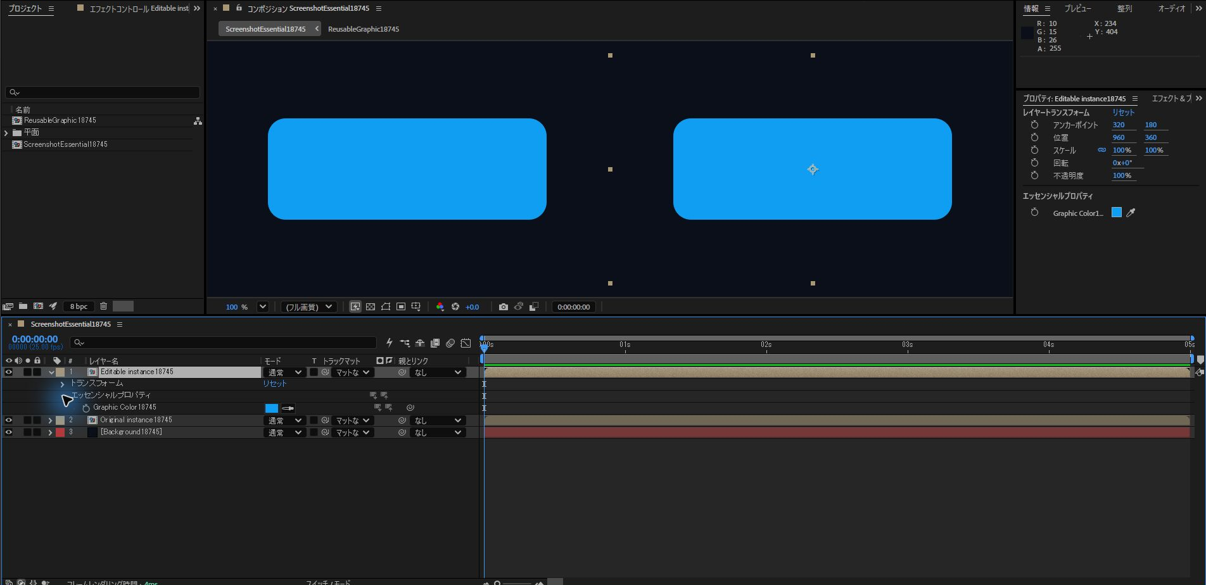Toggle the Graphic Color18745 stopwatch in timeline

(86, 408)
